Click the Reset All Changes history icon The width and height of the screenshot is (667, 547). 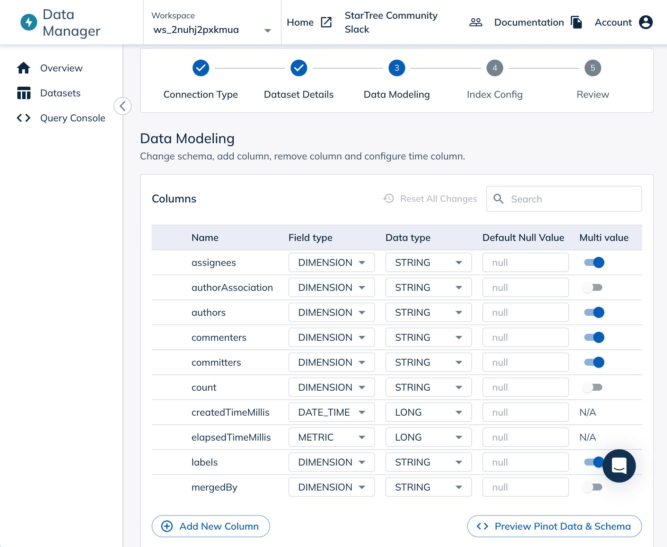click(388, 199)
